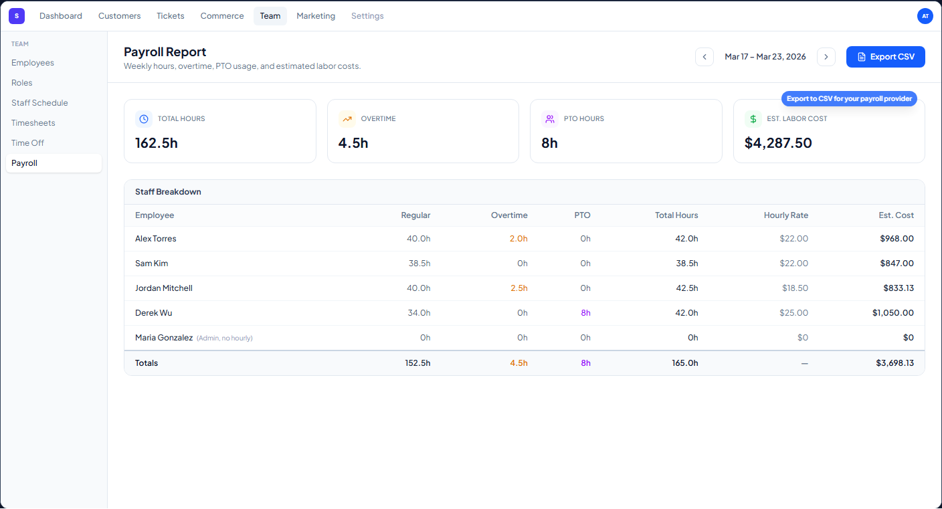Open Staff Schedule in the sidebar
Image resolution: width=942 pixels, height=509 pixels.
(54, 103)
